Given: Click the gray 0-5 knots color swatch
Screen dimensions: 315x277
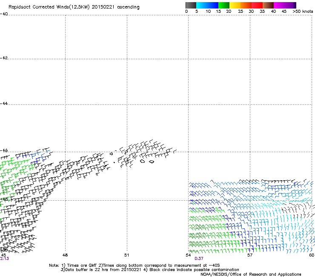Looking at the screenshot, I should click(191, 5).
